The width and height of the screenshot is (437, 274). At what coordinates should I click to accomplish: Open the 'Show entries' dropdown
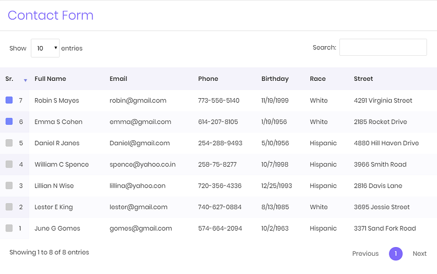coord(45,48)
